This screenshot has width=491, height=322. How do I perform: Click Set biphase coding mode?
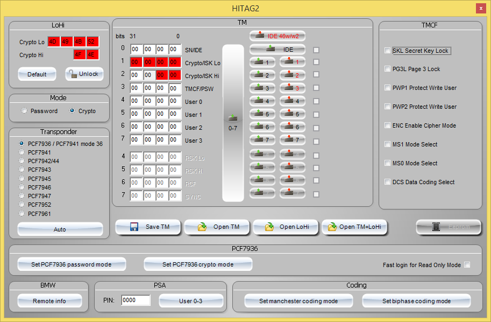(416, 301)
